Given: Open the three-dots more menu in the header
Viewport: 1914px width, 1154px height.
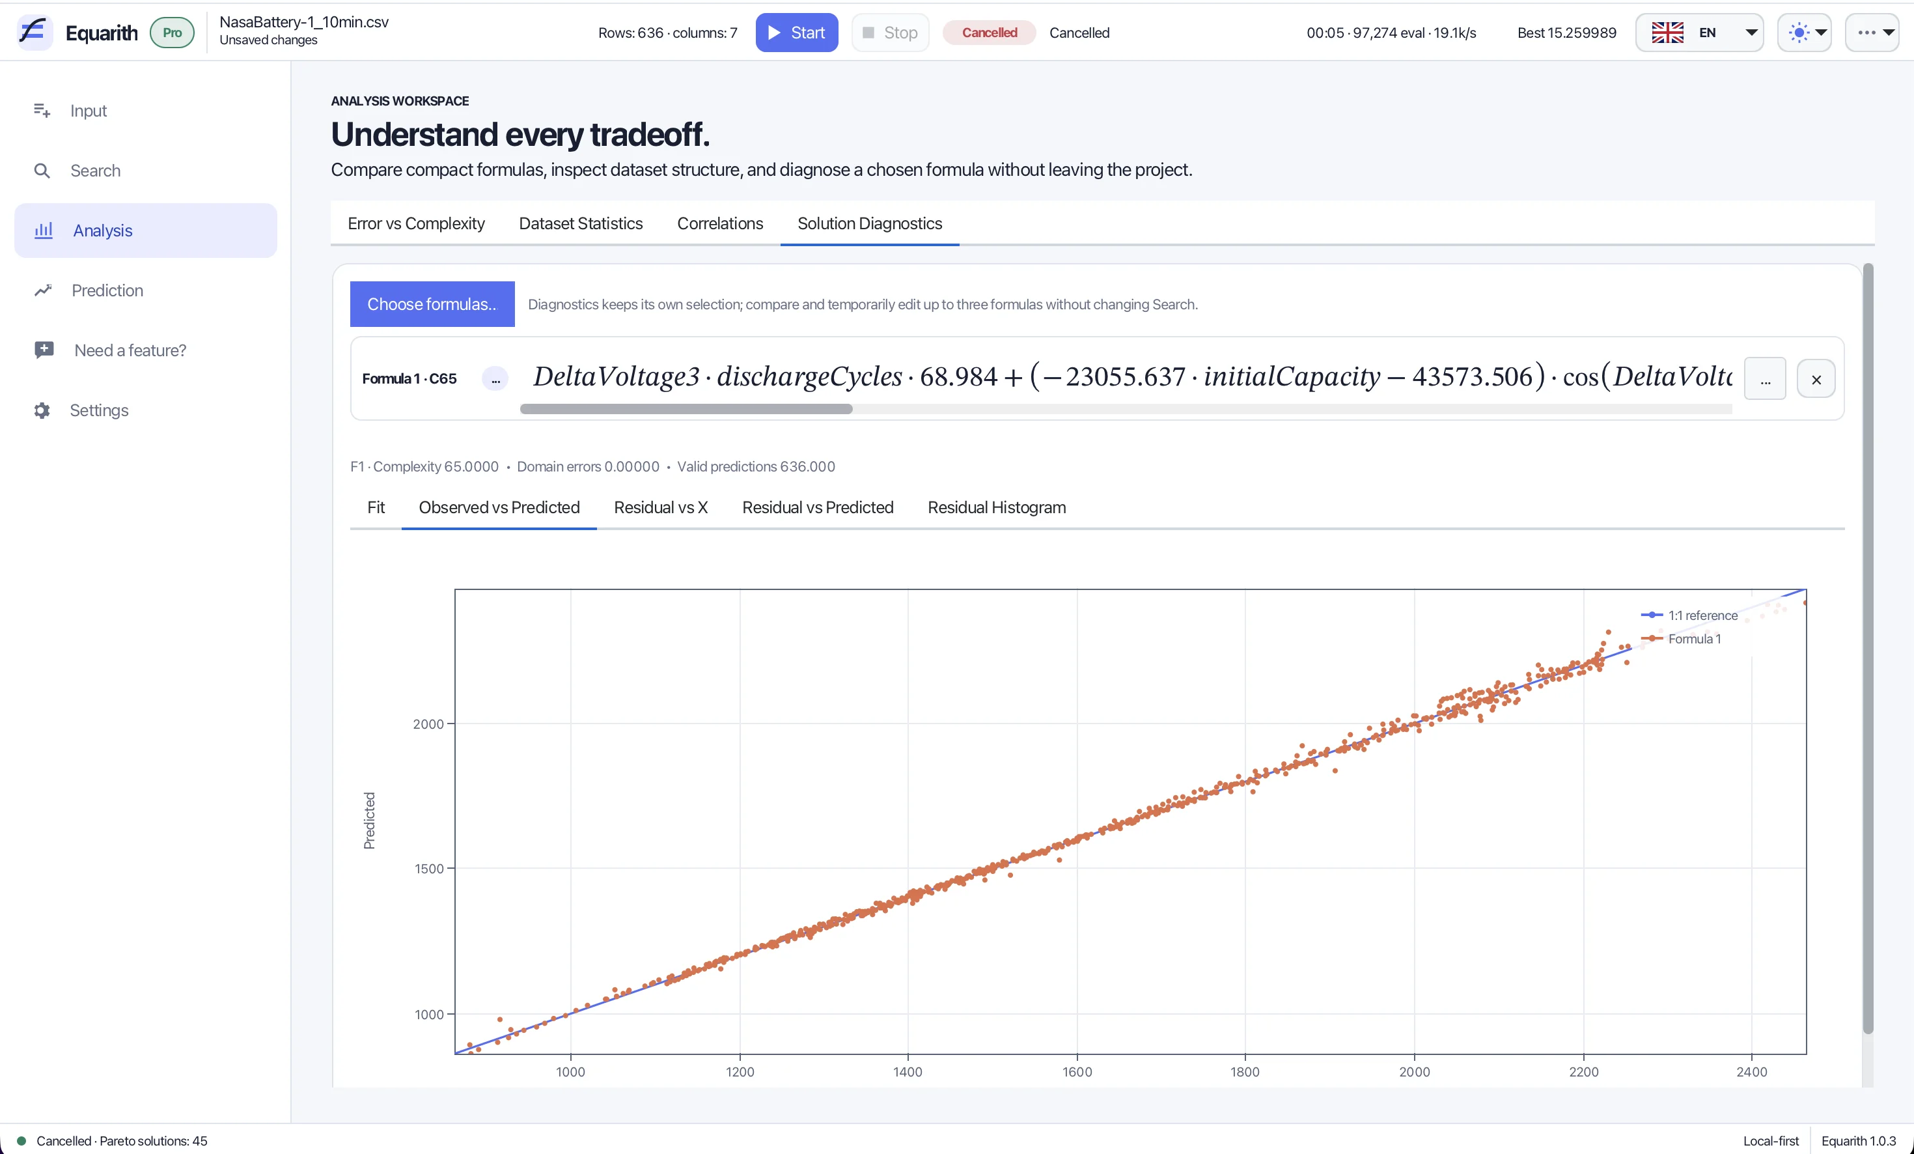Looking at the screenshot, I should [x=1873, y=33].
